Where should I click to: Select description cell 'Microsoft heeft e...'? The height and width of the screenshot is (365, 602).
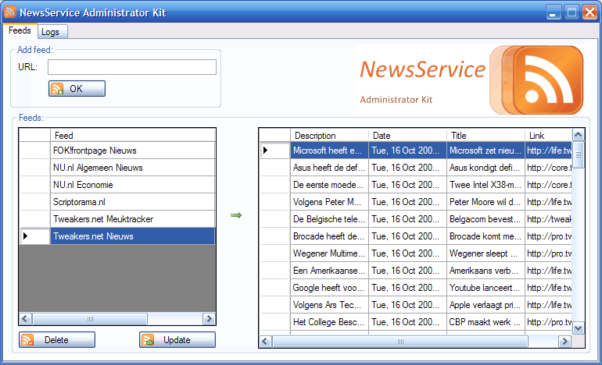click(x=329, y=151)
